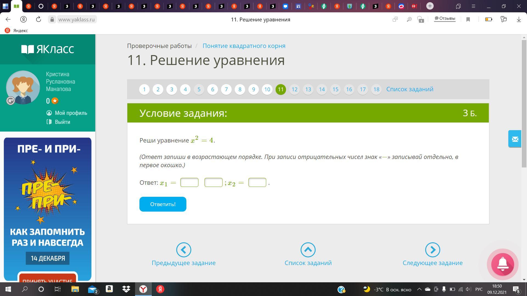Click the envelope message side tab

(515, 139)
